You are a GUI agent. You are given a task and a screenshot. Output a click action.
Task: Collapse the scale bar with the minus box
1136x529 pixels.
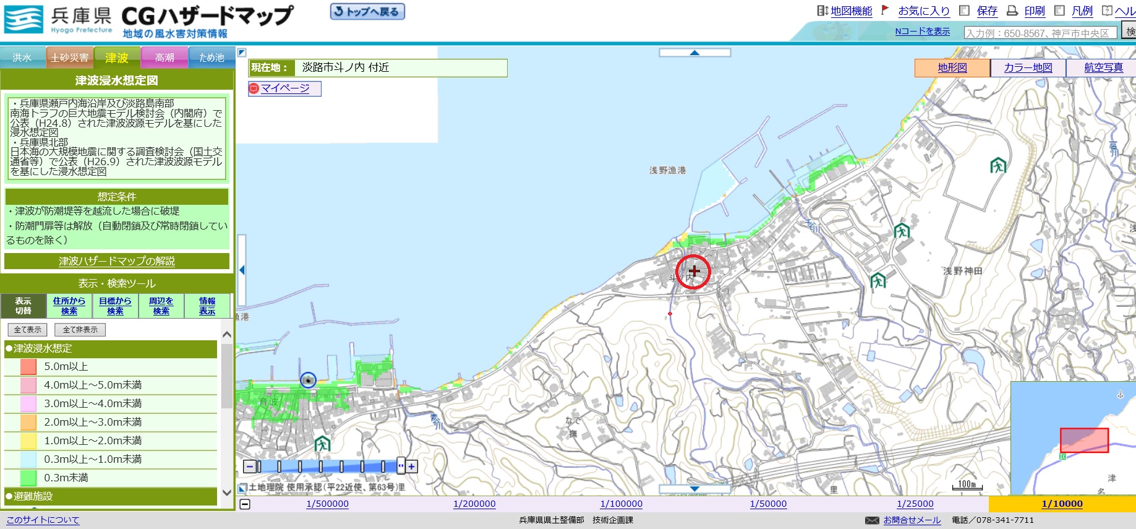coord(245,504)
